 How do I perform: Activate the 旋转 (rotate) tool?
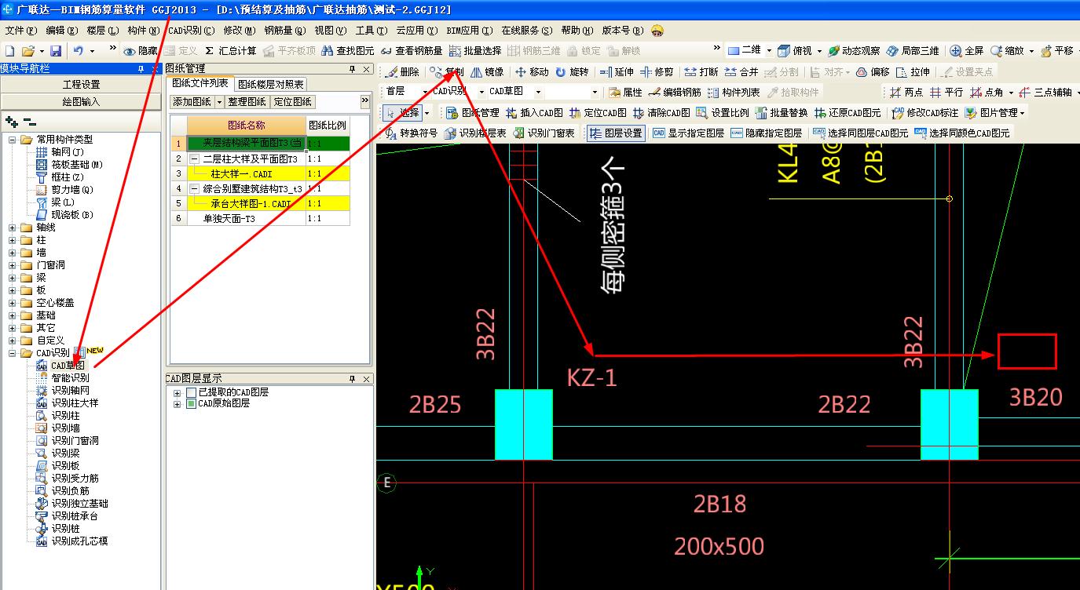pyautogui.click(x=572, y=71)
